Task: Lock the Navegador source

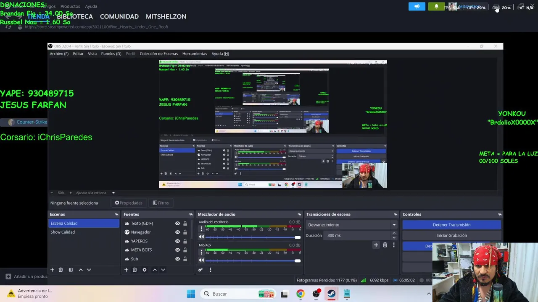Action: point(185,232)
